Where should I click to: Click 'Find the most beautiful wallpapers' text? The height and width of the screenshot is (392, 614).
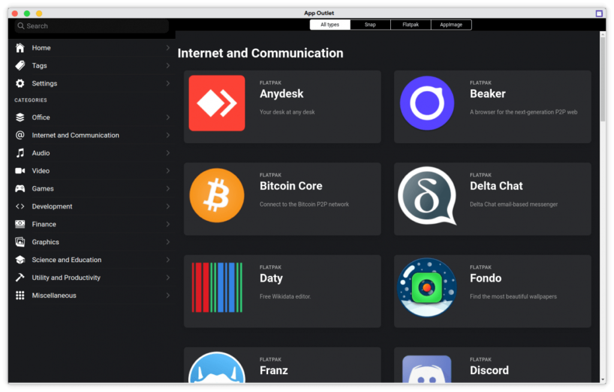[x=513, y=297]
